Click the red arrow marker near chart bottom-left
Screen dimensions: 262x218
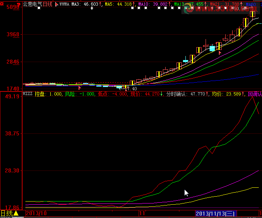[80, 87]
